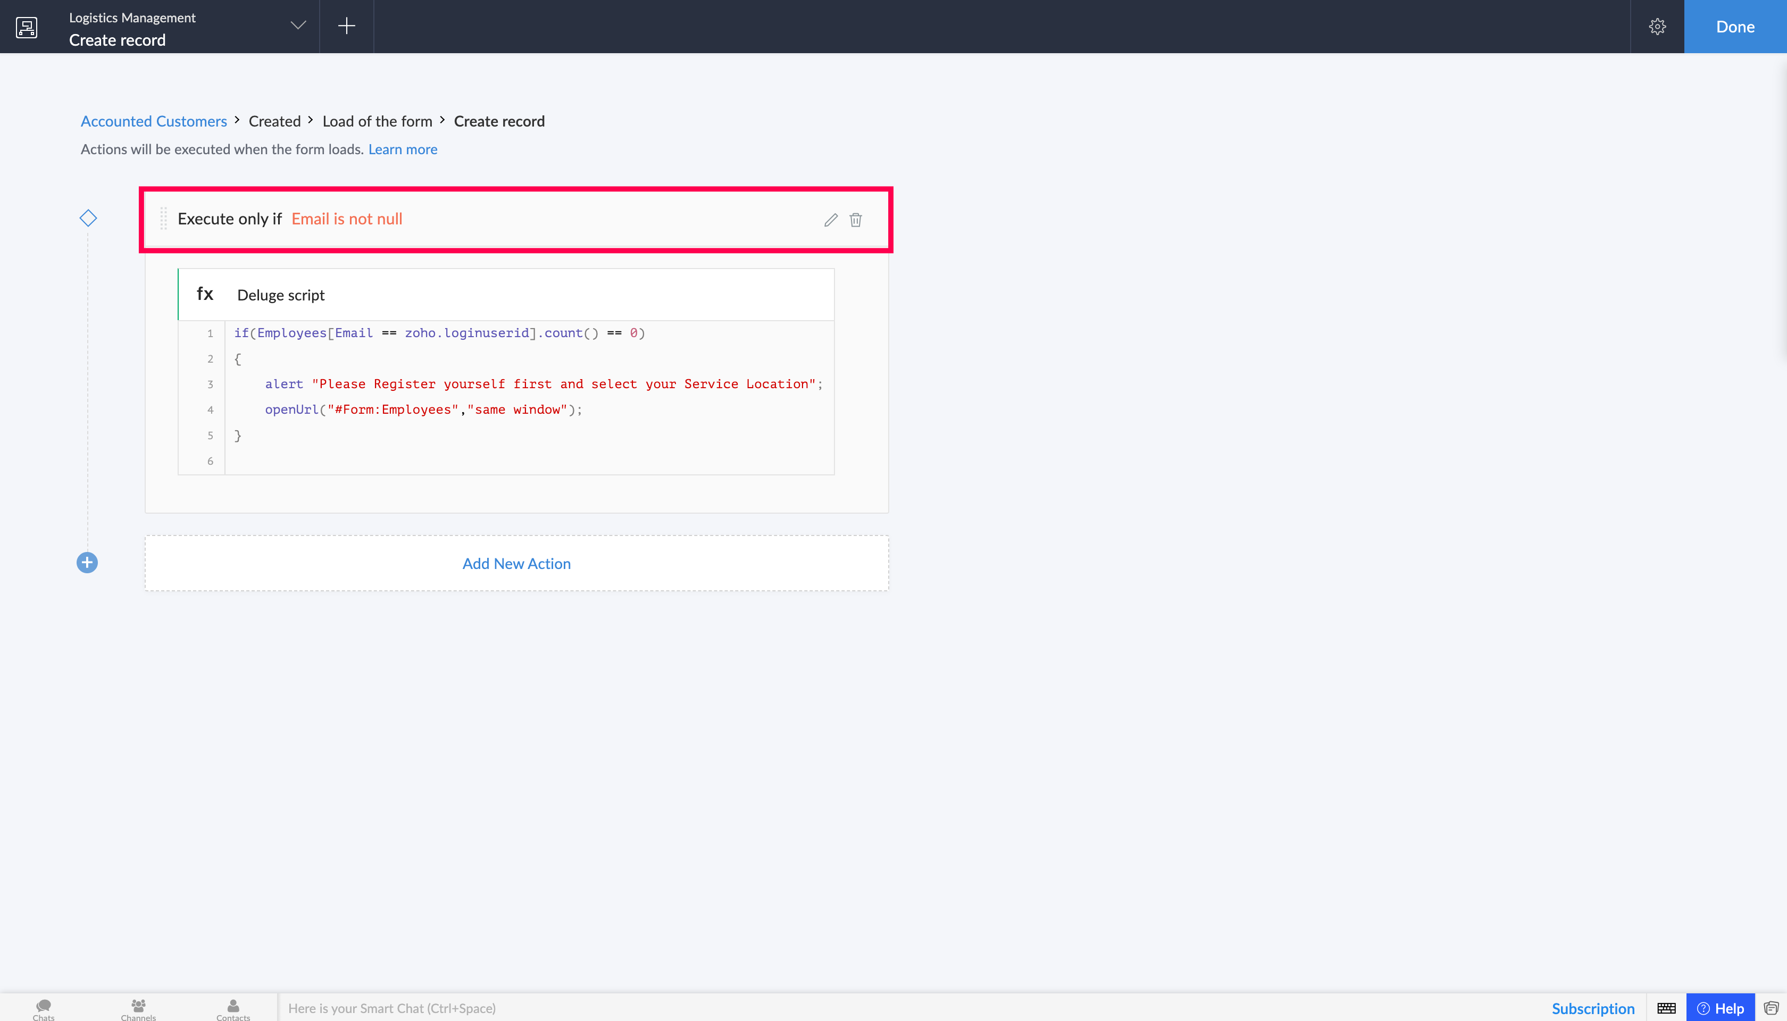The width and height of the screenshot is (1787, 1021).
Task: Add a new workflow with plus icon
Action: (x=346, y=27)
